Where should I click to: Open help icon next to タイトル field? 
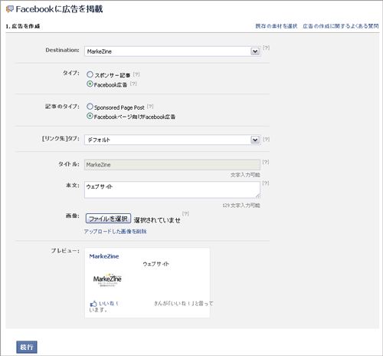coord(266,162)
